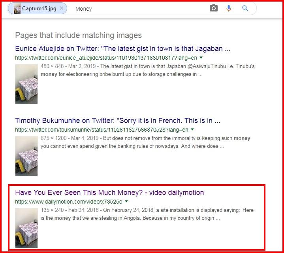The image size is (284, 253).
Task: Click the Capture15.jpg thumbnail in search box
Action: click(17, 9)
